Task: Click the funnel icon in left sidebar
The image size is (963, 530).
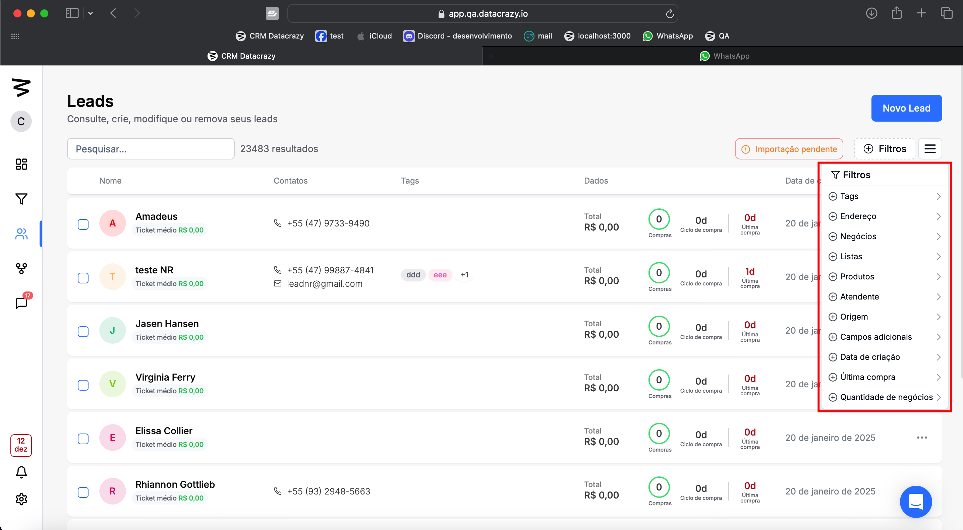Action: [21, 199]
